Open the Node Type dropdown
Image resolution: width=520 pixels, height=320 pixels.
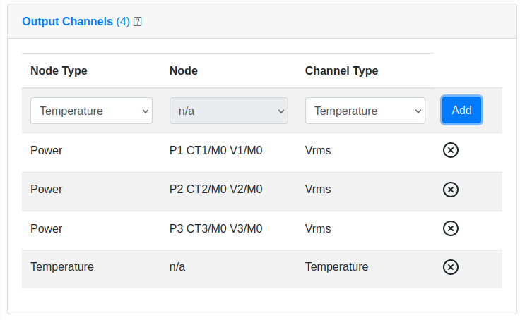click(92, 111)
